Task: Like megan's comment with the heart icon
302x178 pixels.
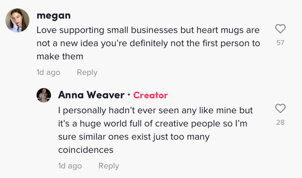Action: [x=280, y=29]
